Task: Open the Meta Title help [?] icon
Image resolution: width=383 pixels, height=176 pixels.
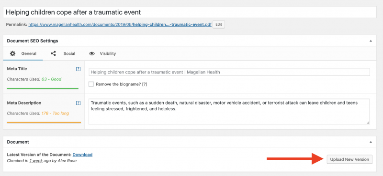Action: (x=78, y=69)
